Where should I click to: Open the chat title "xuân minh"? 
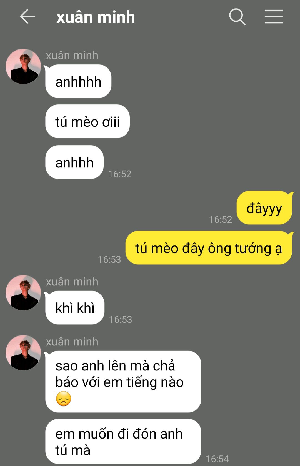click(x=96, y=17)
